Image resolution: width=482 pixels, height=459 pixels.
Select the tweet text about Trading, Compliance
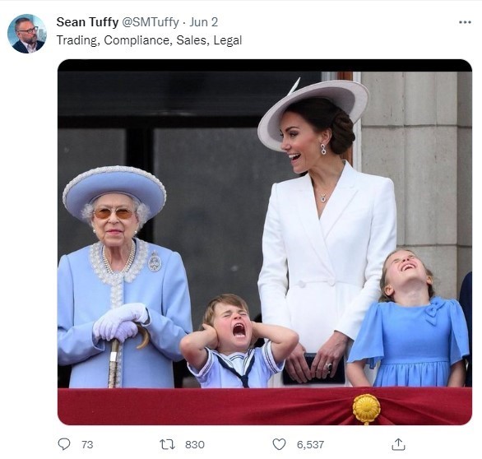(x=149, y=40)
